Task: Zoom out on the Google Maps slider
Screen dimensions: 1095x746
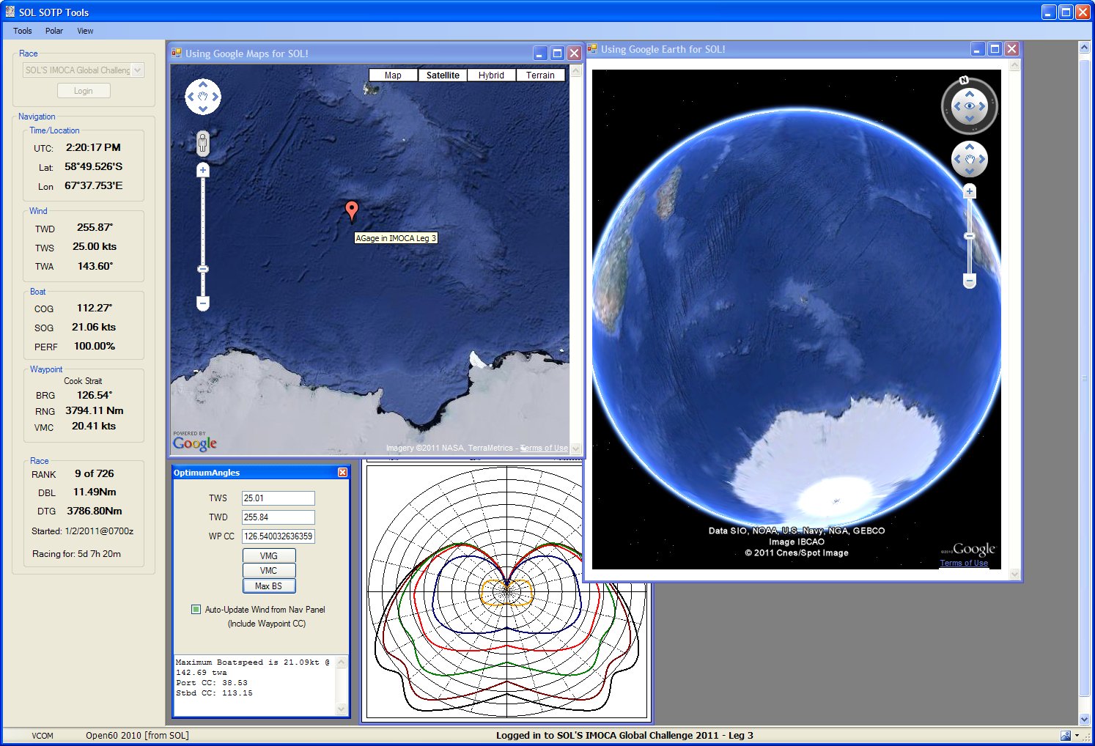Action: click(203, 303)
